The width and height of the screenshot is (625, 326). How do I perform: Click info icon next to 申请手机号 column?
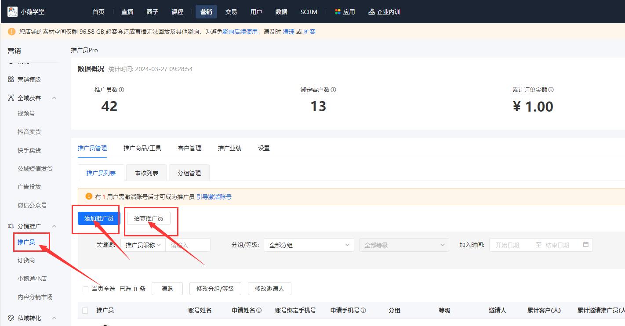[x=363, y=310]
